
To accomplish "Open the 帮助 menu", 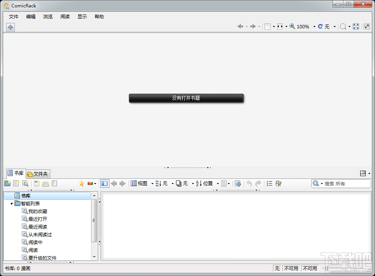I will (99, 16).
